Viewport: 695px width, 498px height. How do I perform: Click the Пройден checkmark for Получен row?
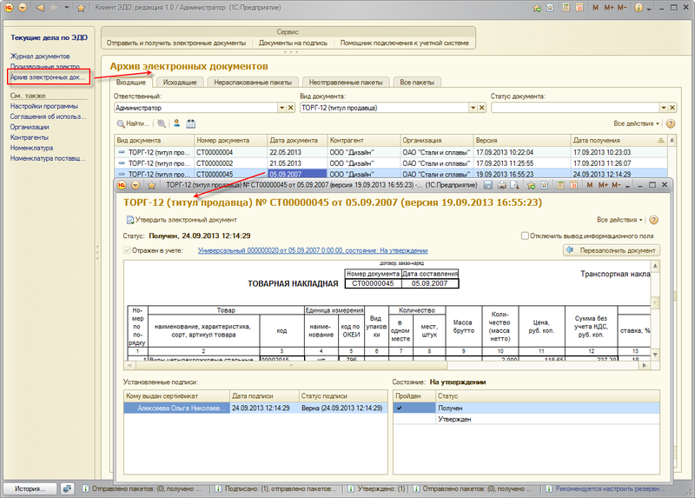point(400,408)
